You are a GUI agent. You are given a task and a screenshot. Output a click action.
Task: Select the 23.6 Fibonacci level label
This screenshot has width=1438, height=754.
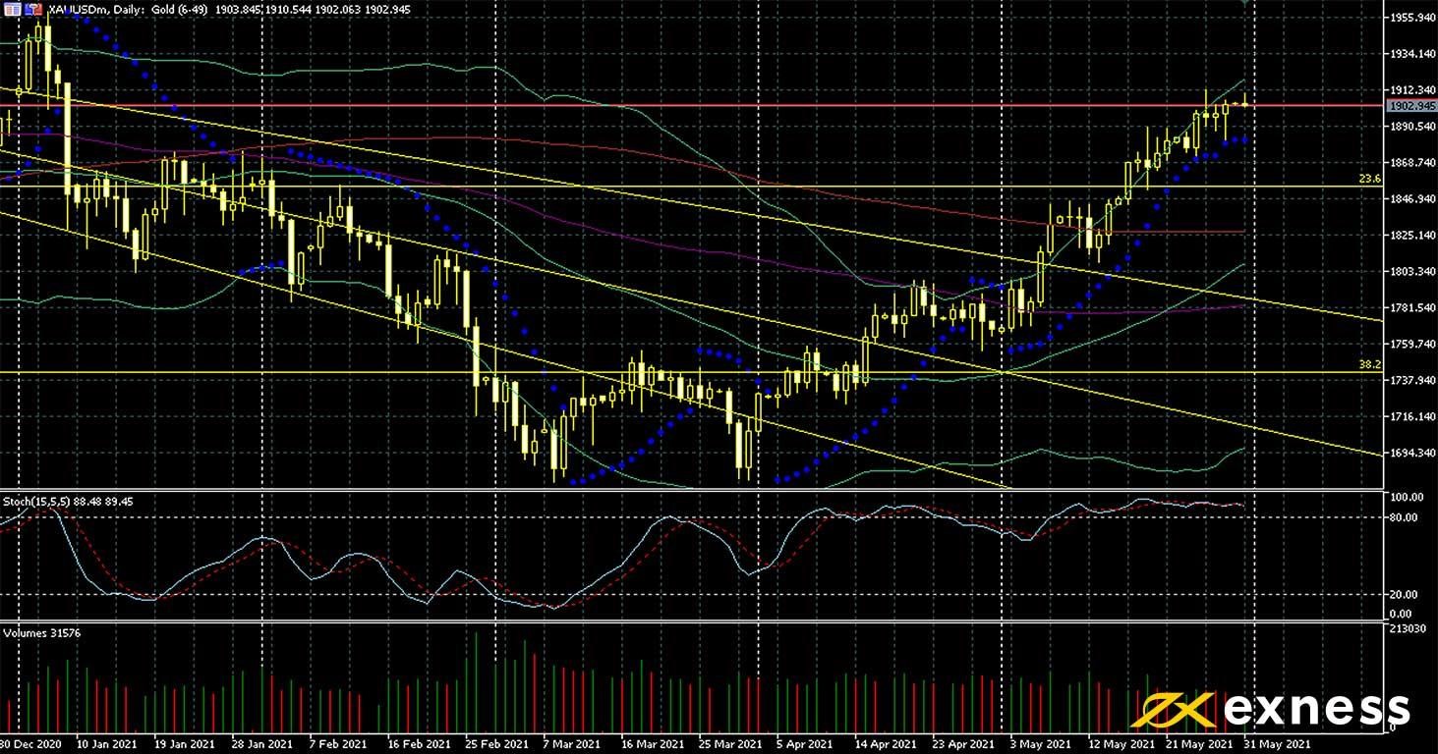1370,179
